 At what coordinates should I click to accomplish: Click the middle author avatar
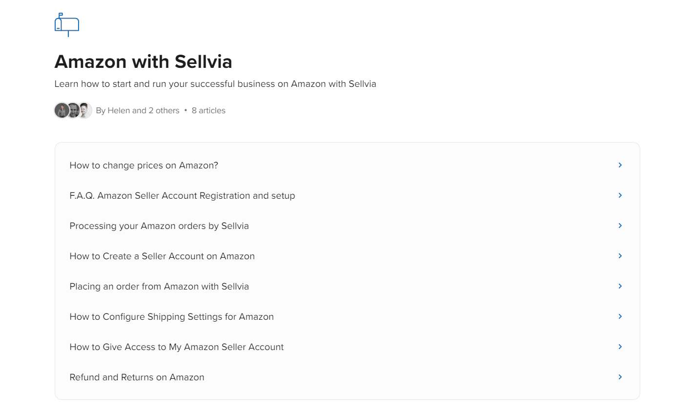[x=73, y=110]
